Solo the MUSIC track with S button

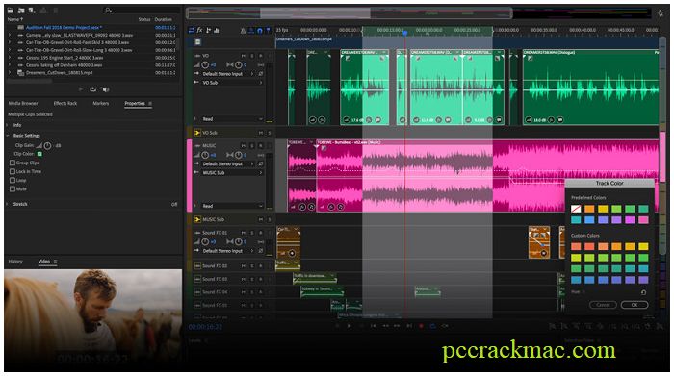coord(252,146)
